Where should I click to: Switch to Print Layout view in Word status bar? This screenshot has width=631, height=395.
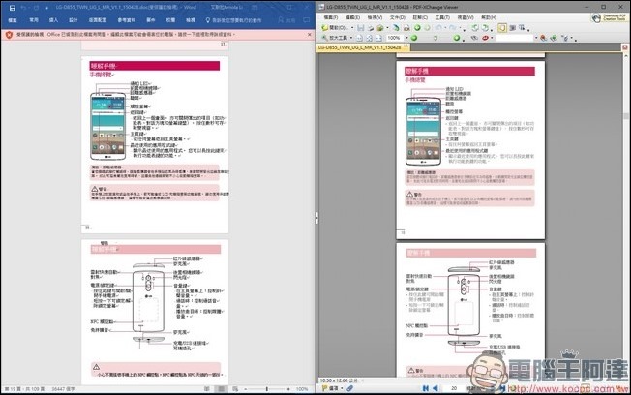point(221,389)
